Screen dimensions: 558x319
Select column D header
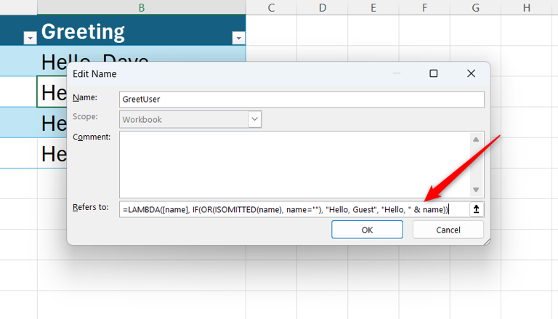(x=323, y=7)
